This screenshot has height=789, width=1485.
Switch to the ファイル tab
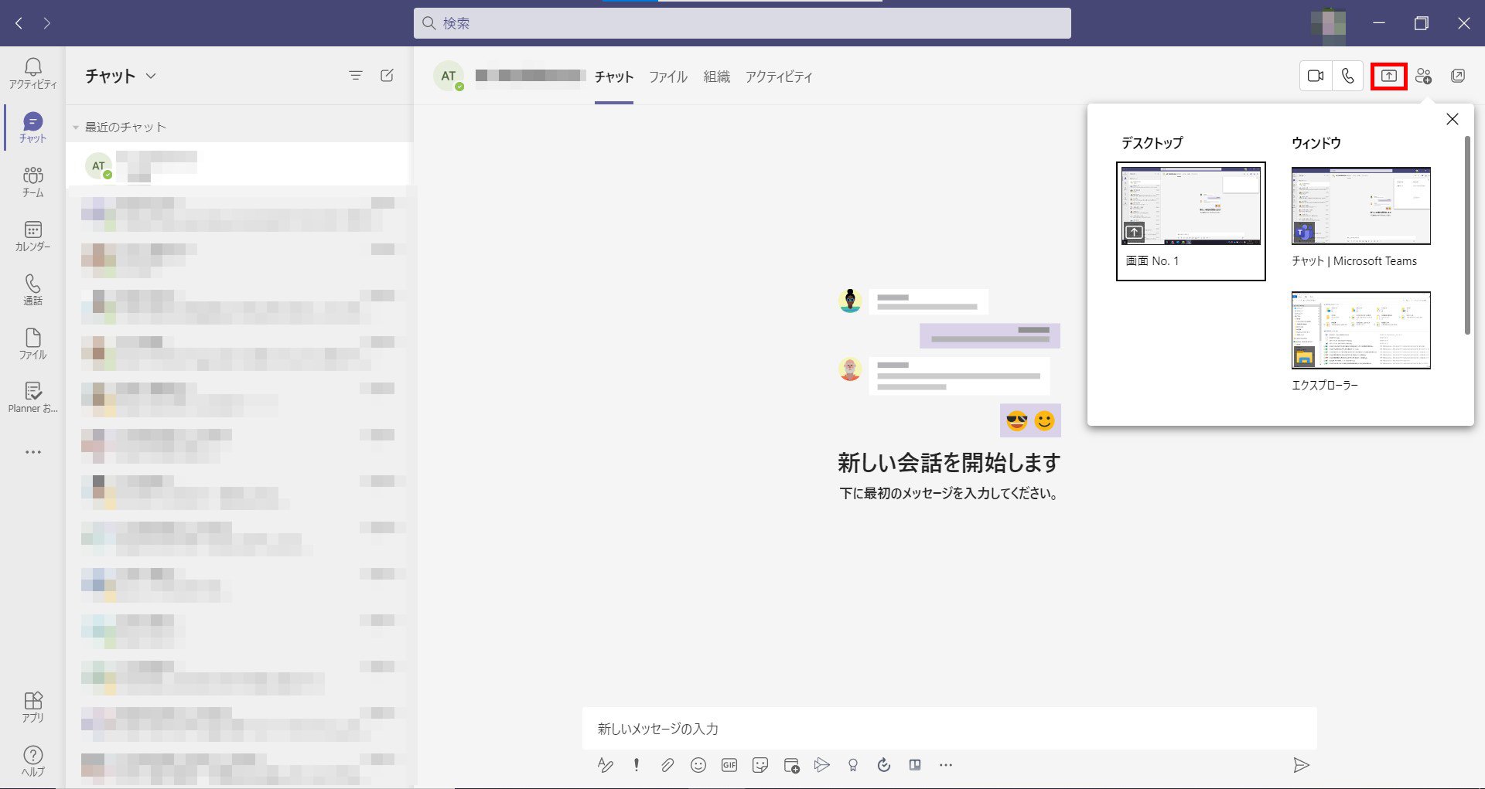click(667, 77)
